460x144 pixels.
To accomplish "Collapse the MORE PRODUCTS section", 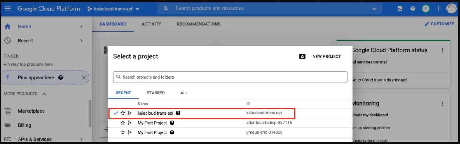I will pos(25,94).
